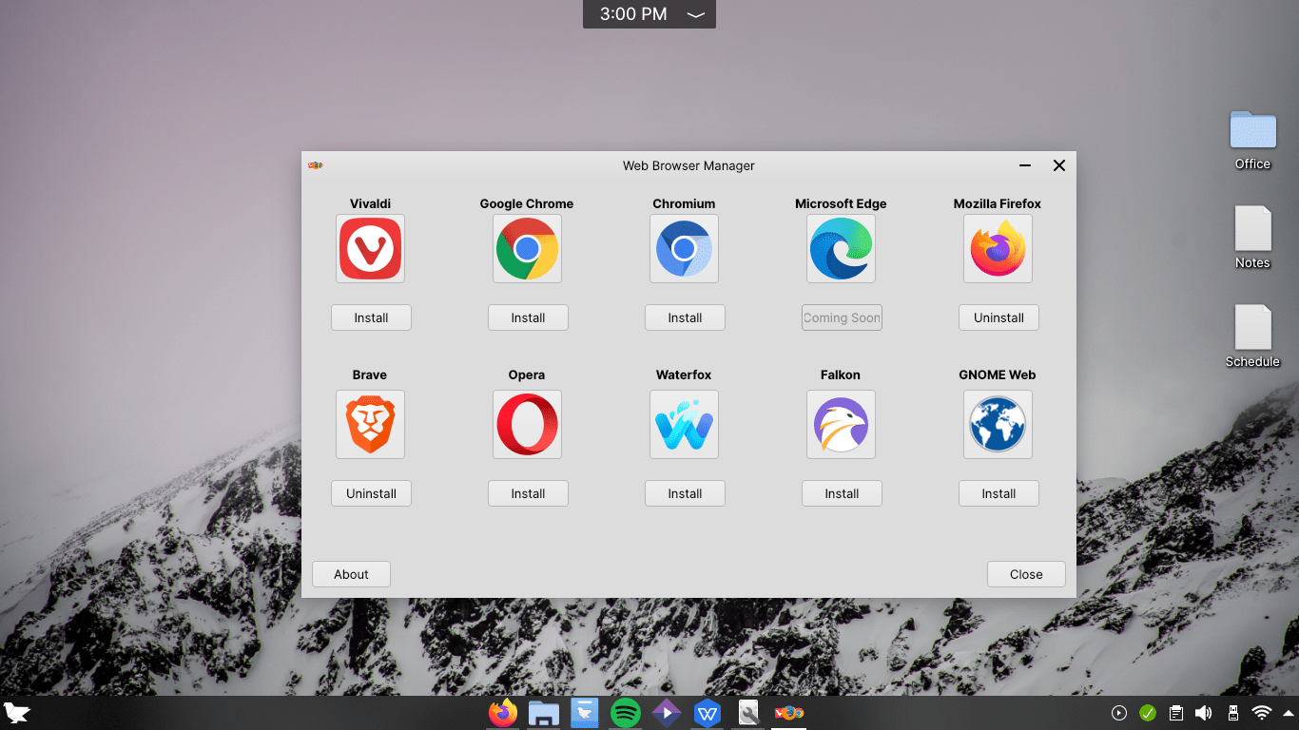Open the Office folder on desktop
This screenshot has width=1299, height=730.
[x=1252, y=141]
